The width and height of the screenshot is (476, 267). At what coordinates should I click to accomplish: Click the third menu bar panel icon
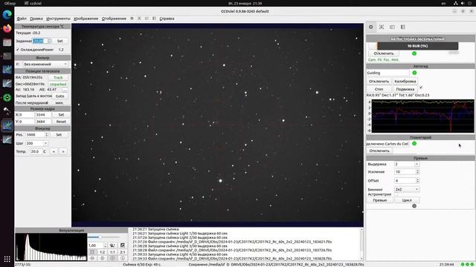147,19
